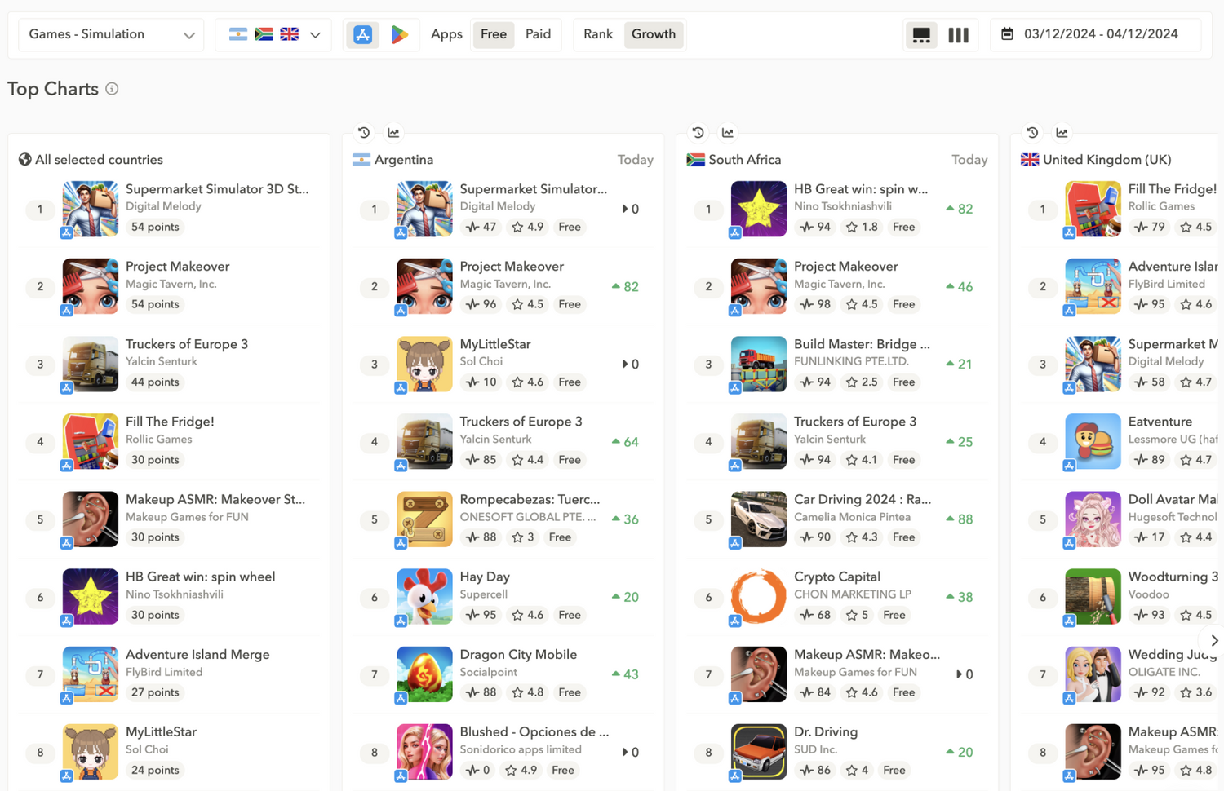The image size is (1224, 791).
Task: Expand the country flags selector dropdown
Action: click(x=273, y=34)
